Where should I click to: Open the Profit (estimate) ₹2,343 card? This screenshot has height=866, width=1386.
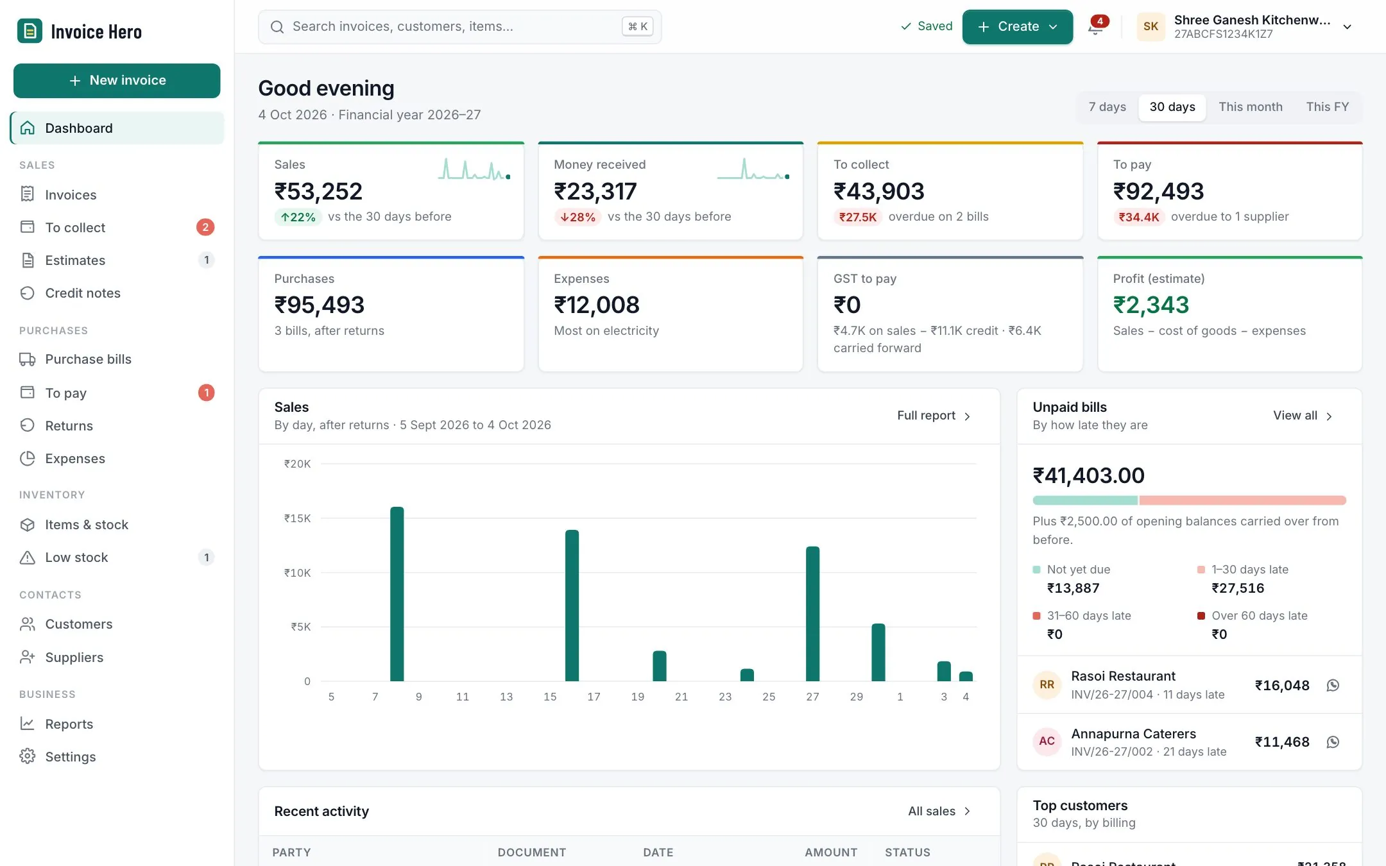[x=1229, y=314]
